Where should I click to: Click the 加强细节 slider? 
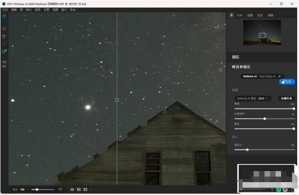click(265, 119)
